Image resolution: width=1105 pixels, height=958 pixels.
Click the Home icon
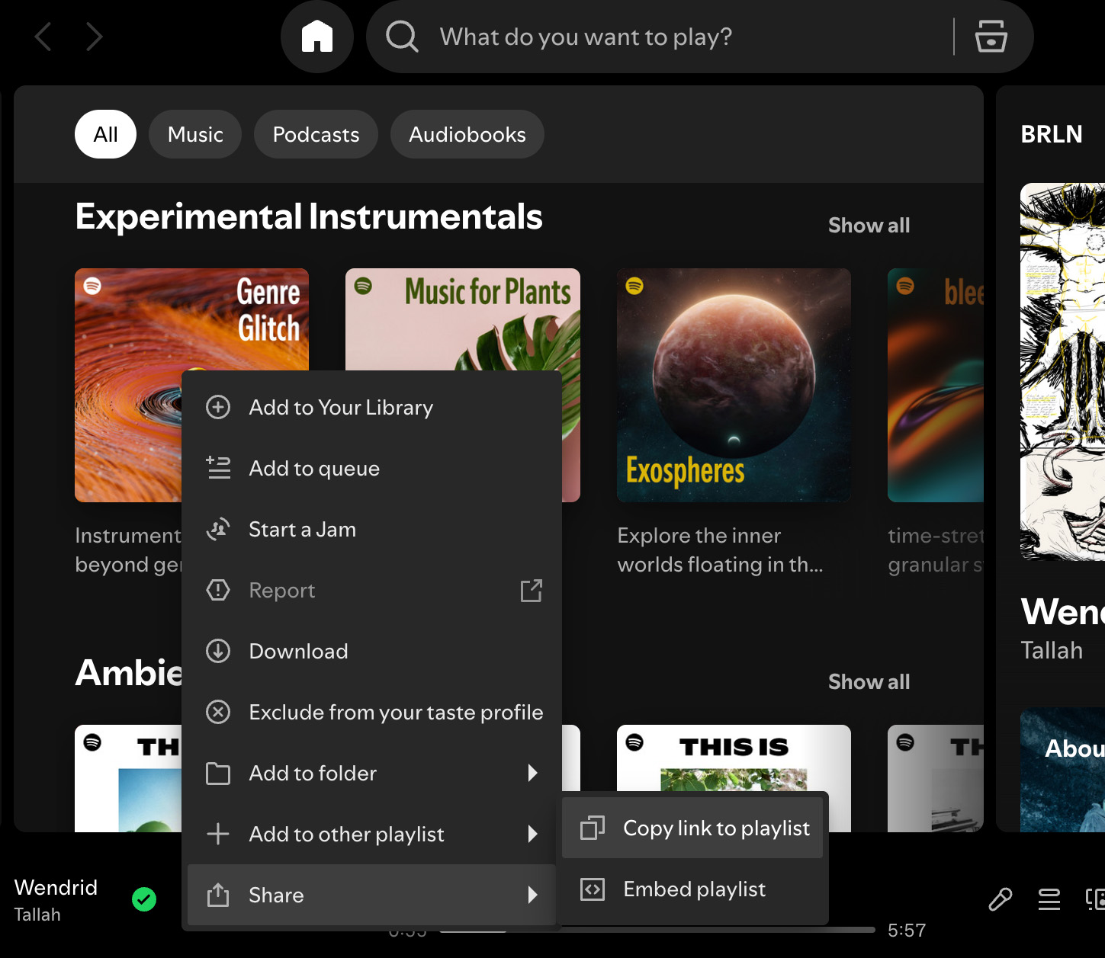317,36
